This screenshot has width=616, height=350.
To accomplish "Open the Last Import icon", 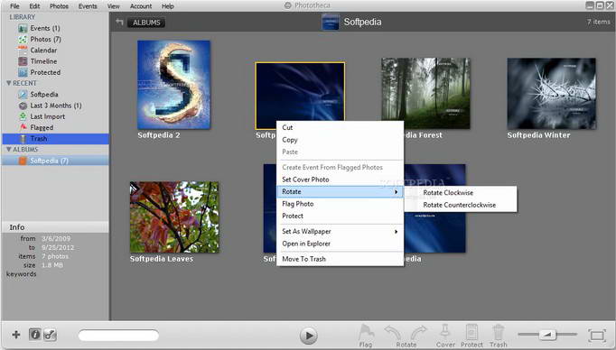I will click(23, 116).
